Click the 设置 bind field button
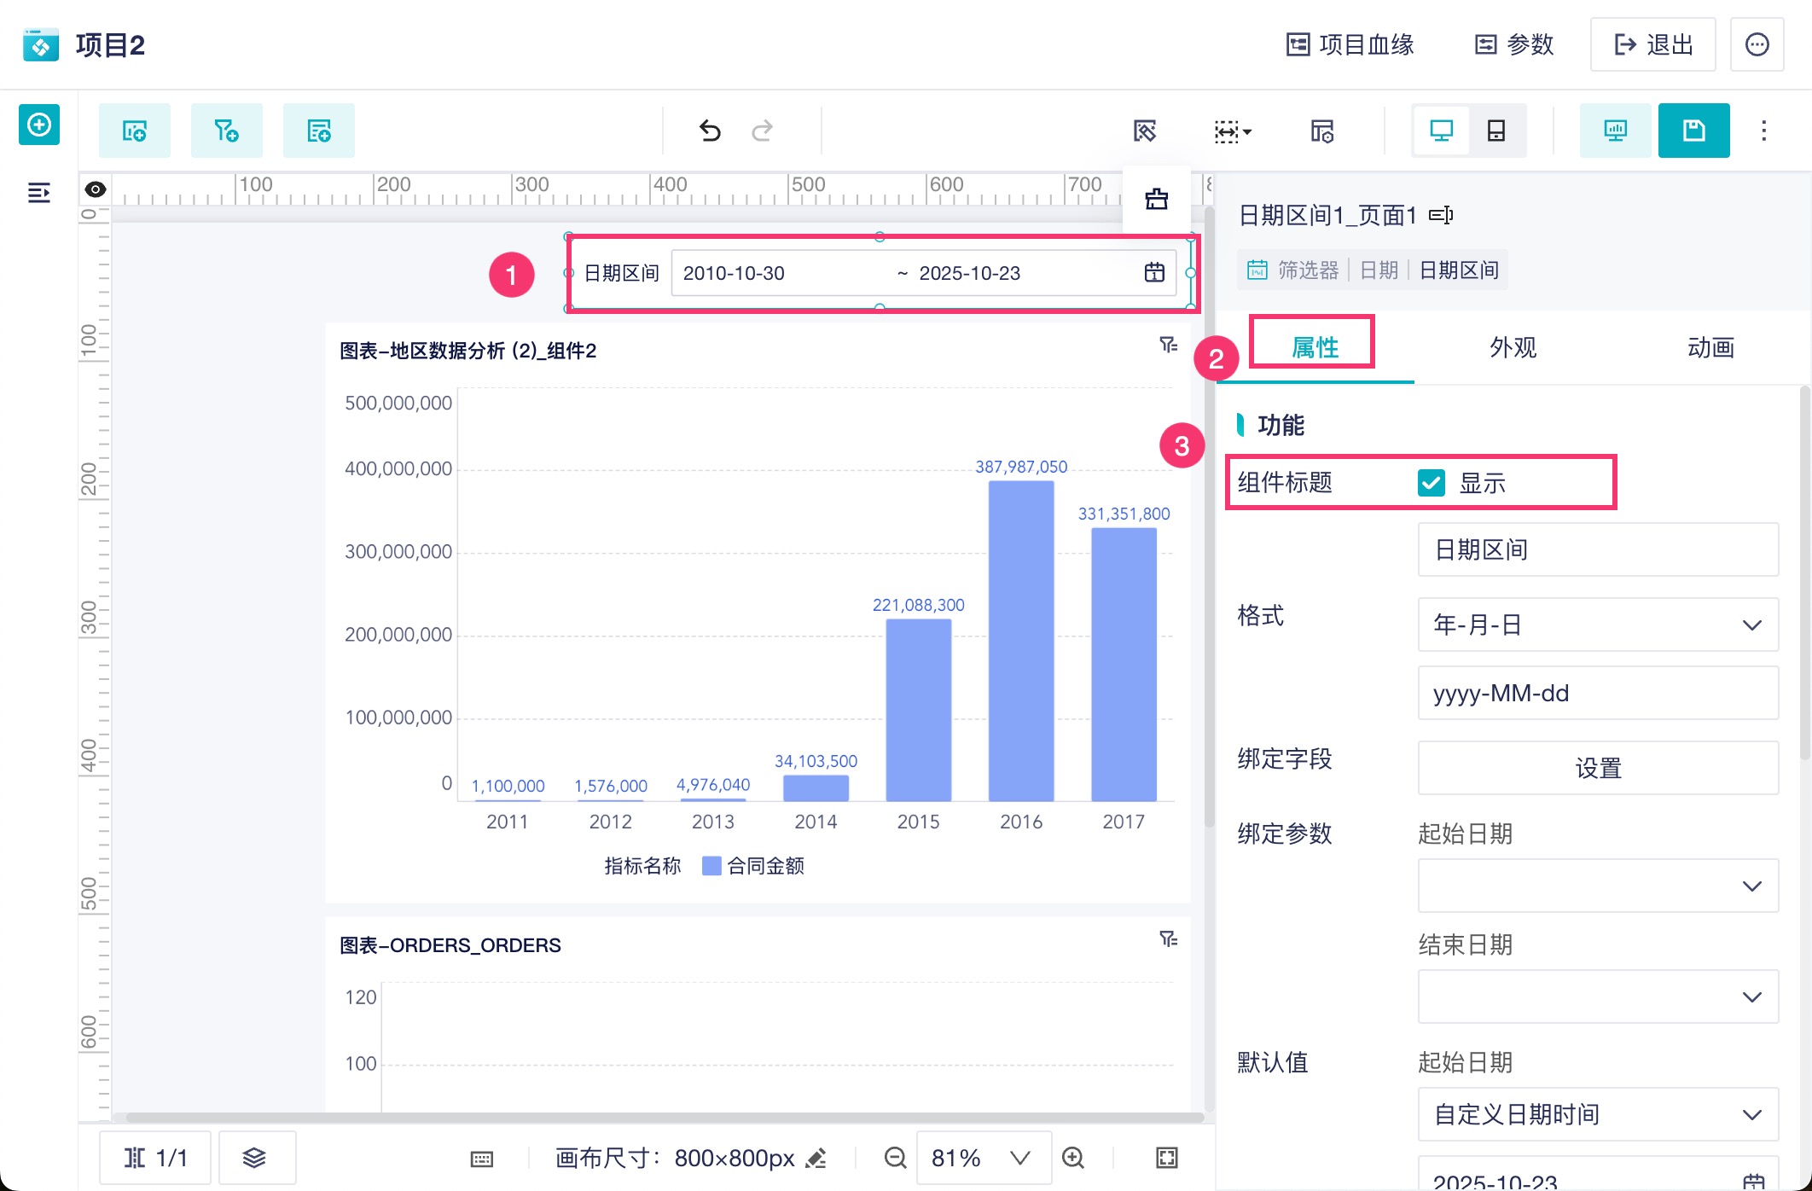 [1597, 768]
